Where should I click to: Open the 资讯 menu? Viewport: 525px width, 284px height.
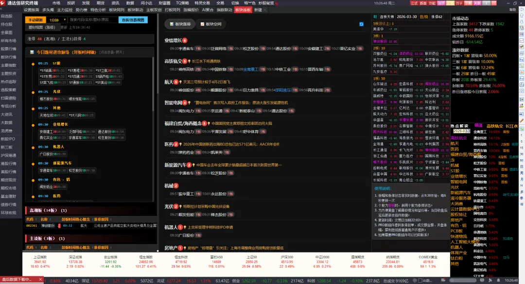pos(115,3)
